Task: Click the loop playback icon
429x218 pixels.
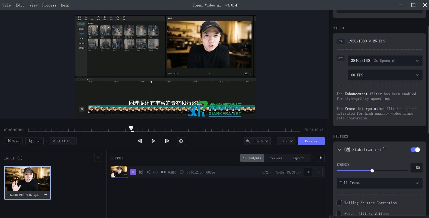Action: click(x=181, y=141)
